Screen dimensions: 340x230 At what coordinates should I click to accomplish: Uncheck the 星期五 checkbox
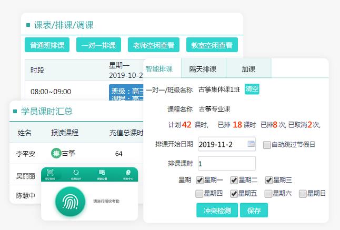(x=234, y=194)
